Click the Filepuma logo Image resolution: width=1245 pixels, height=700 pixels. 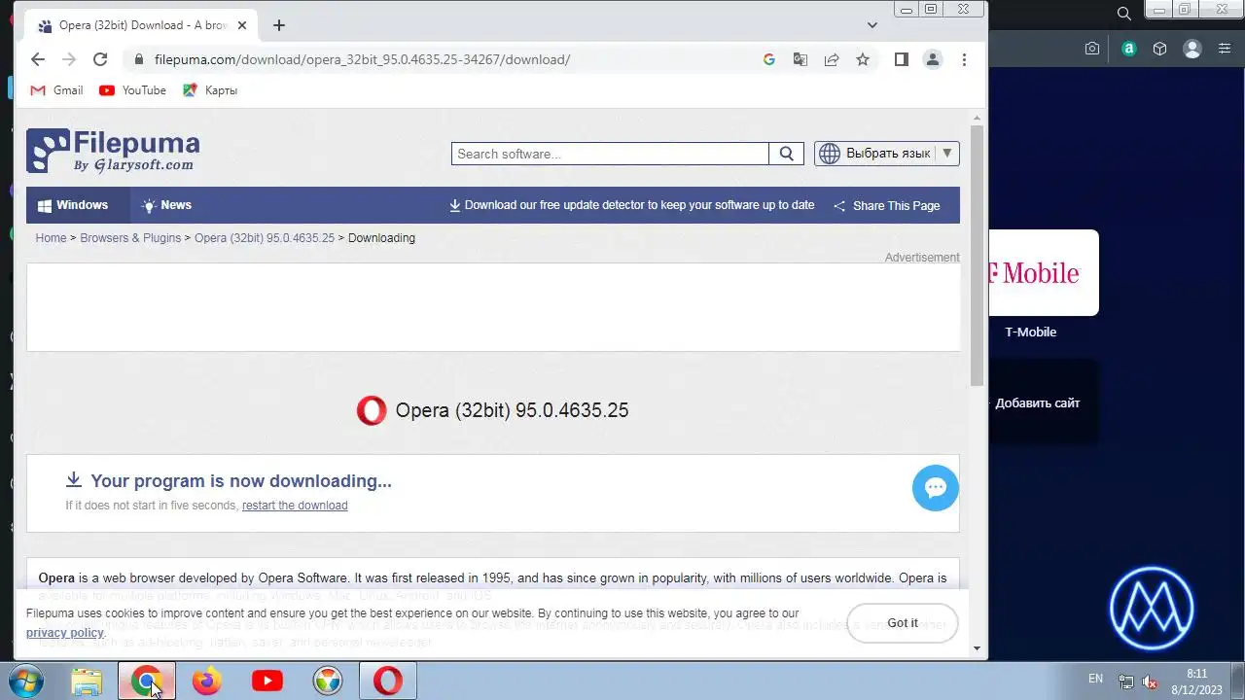[x=113, y=152]
